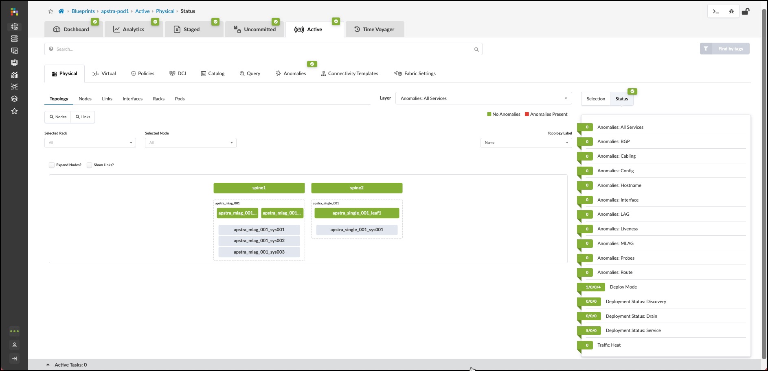Click the unlock padlock icon
The width and height of the screenshot is (768, 371).
746,11
